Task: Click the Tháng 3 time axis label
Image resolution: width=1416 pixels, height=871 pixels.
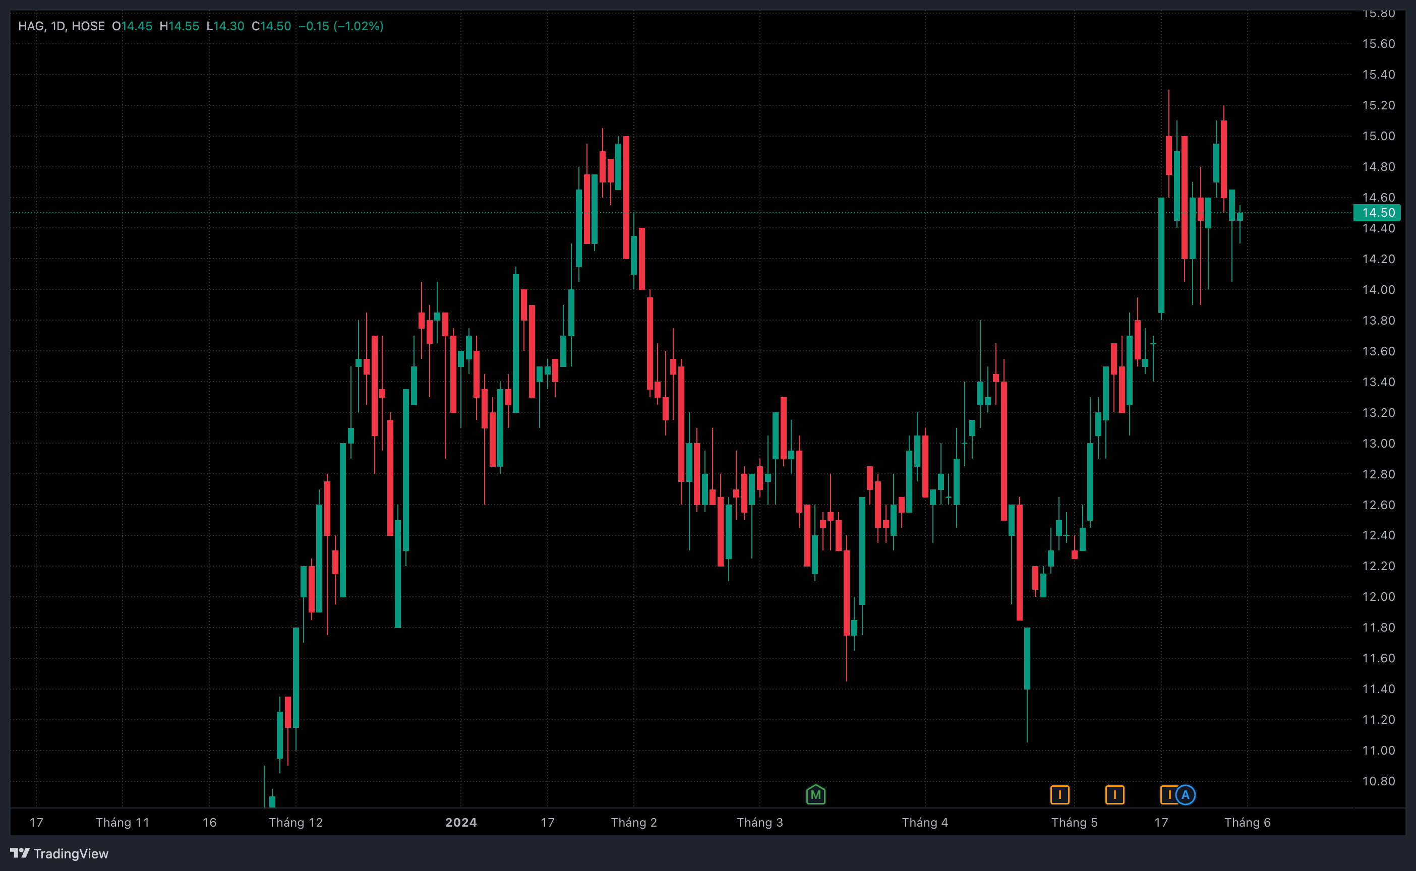Action: click(759, 822)
